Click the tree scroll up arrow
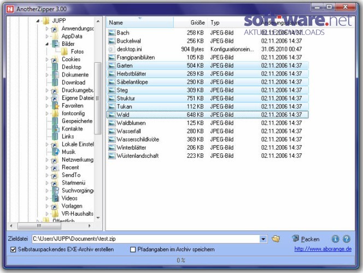Screen dimensions: 363x273 [x=98, y=21]
